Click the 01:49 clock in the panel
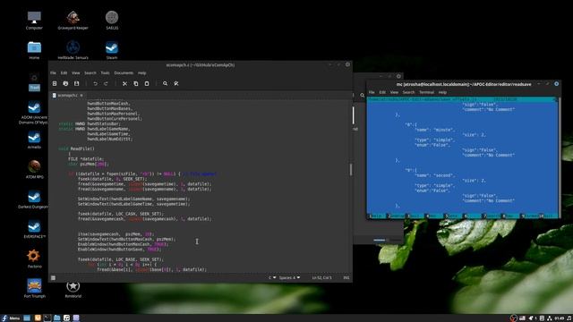573x322 pixels. pyautogui.click(x=559, y=318)
